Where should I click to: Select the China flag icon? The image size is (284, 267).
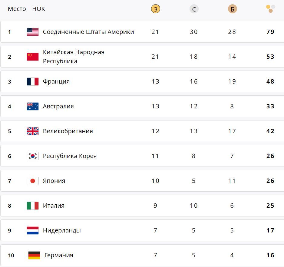(x=32, y=56)
